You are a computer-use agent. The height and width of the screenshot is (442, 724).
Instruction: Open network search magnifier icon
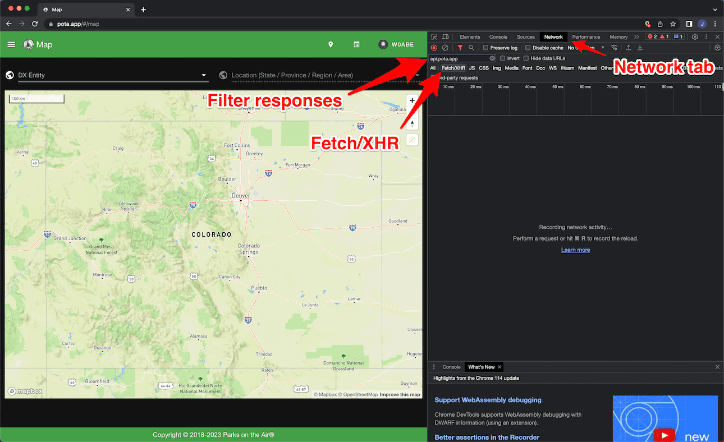point(471,48)
